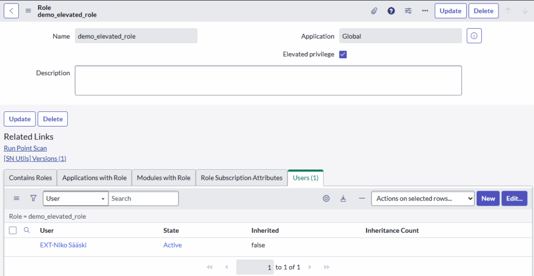Sort by the State column header
The height and width of the screenshot is (276, 534).
[x=171, y=231]
